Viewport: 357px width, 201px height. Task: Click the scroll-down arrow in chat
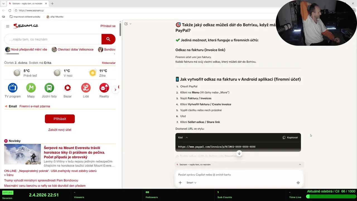point(239,153)
